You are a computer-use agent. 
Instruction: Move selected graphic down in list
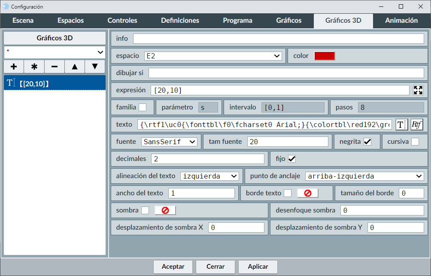click(x=95, y=67)
